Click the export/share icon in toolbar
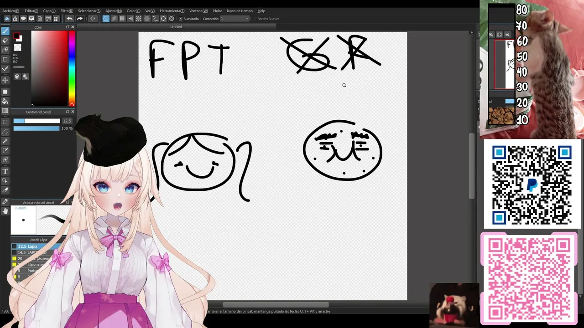This screenshot has width=584, height=328. (x=15, y=19)
